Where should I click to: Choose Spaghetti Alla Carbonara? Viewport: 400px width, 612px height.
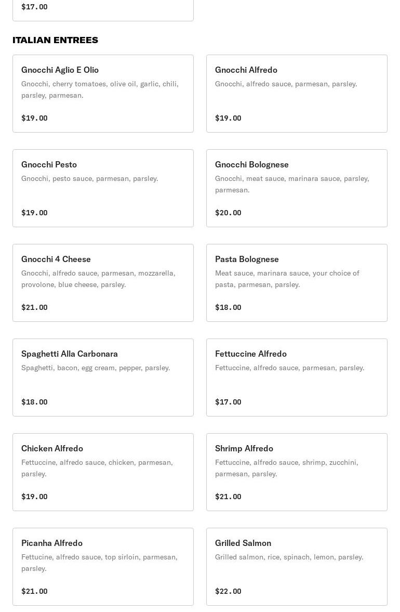pyautogui.click(x=103, y=377)
